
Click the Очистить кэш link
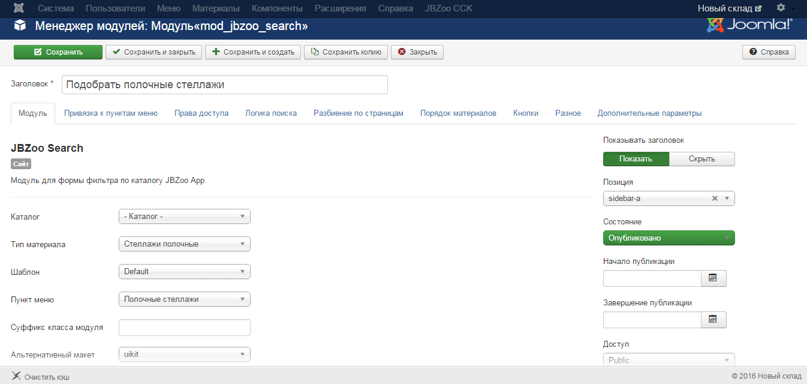tap(47, 377)
